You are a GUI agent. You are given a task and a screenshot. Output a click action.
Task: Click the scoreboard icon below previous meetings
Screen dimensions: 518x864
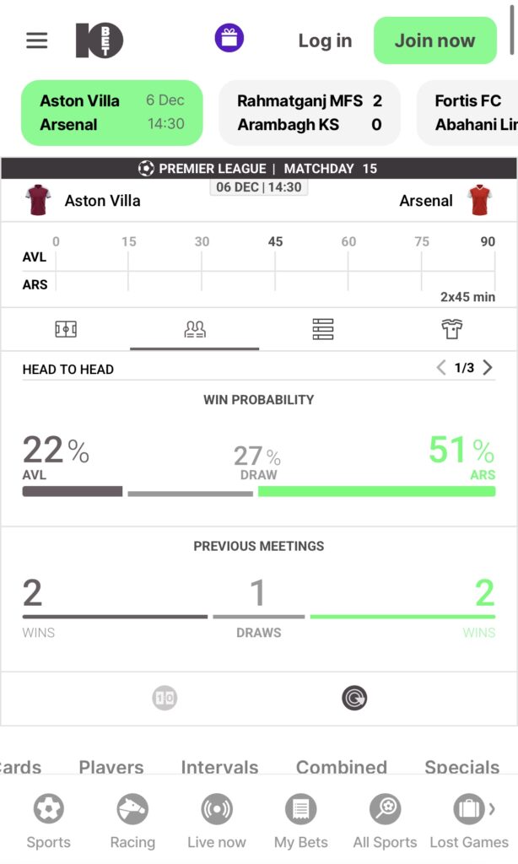coord(165,698)
